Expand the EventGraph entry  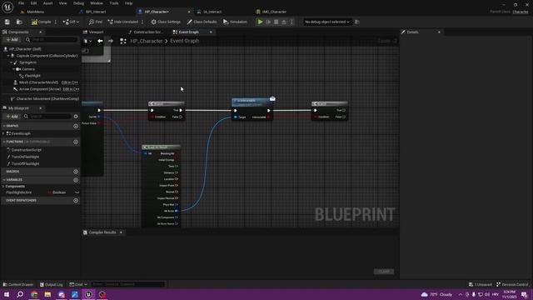point(3,133)
